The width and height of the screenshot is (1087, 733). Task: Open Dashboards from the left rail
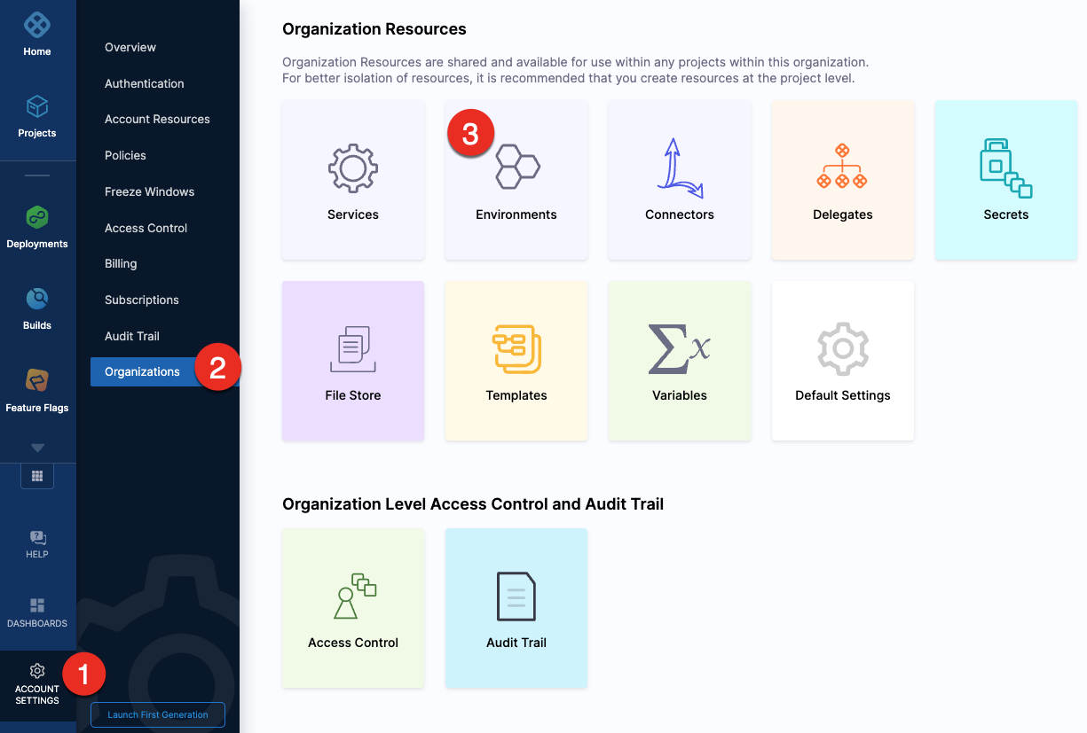point(37,606)
